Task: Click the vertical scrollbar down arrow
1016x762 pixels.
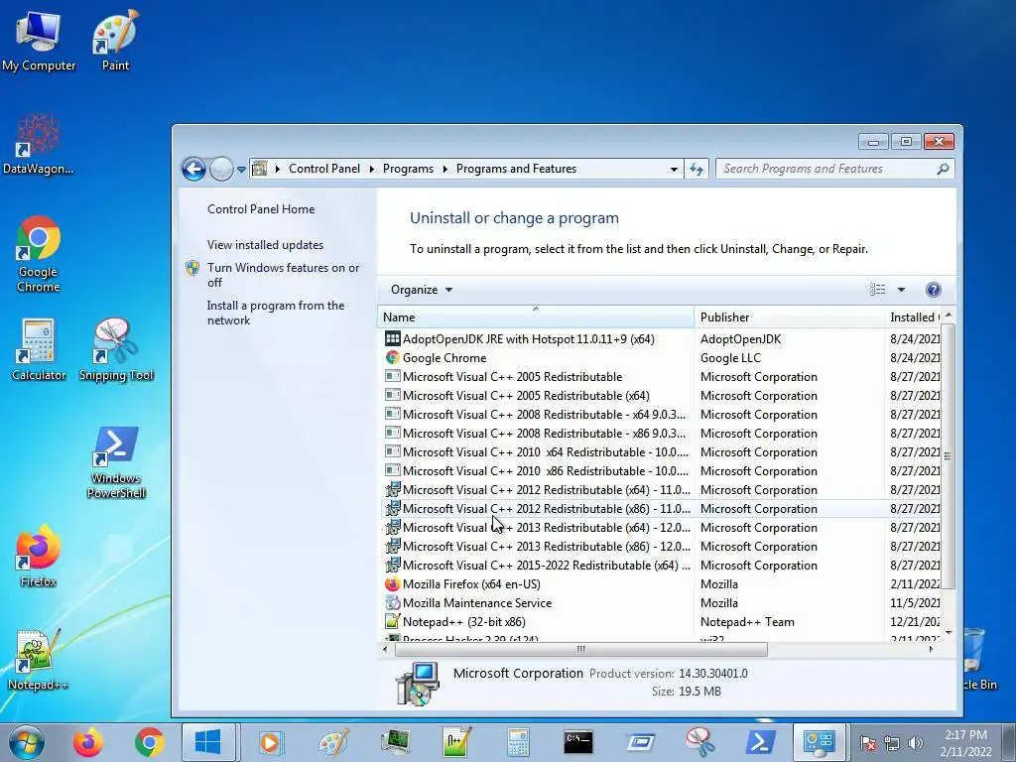Action: (948, 632)
